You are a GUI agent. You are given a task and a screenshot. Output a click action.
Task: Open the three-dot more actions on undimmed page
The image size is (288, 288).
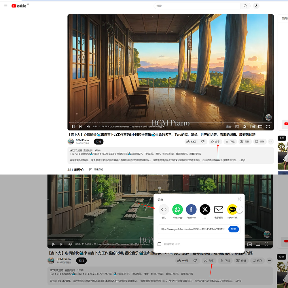point(271,142)
